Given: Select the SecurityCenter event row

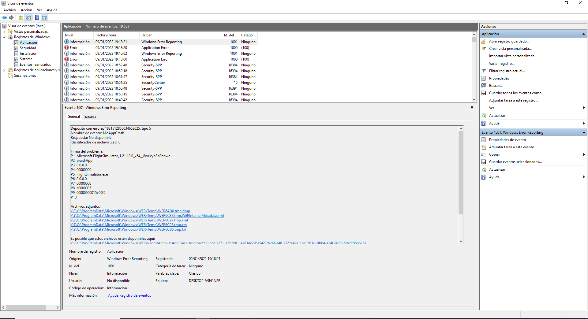Looking at the screenshot, I should point(160,83).
